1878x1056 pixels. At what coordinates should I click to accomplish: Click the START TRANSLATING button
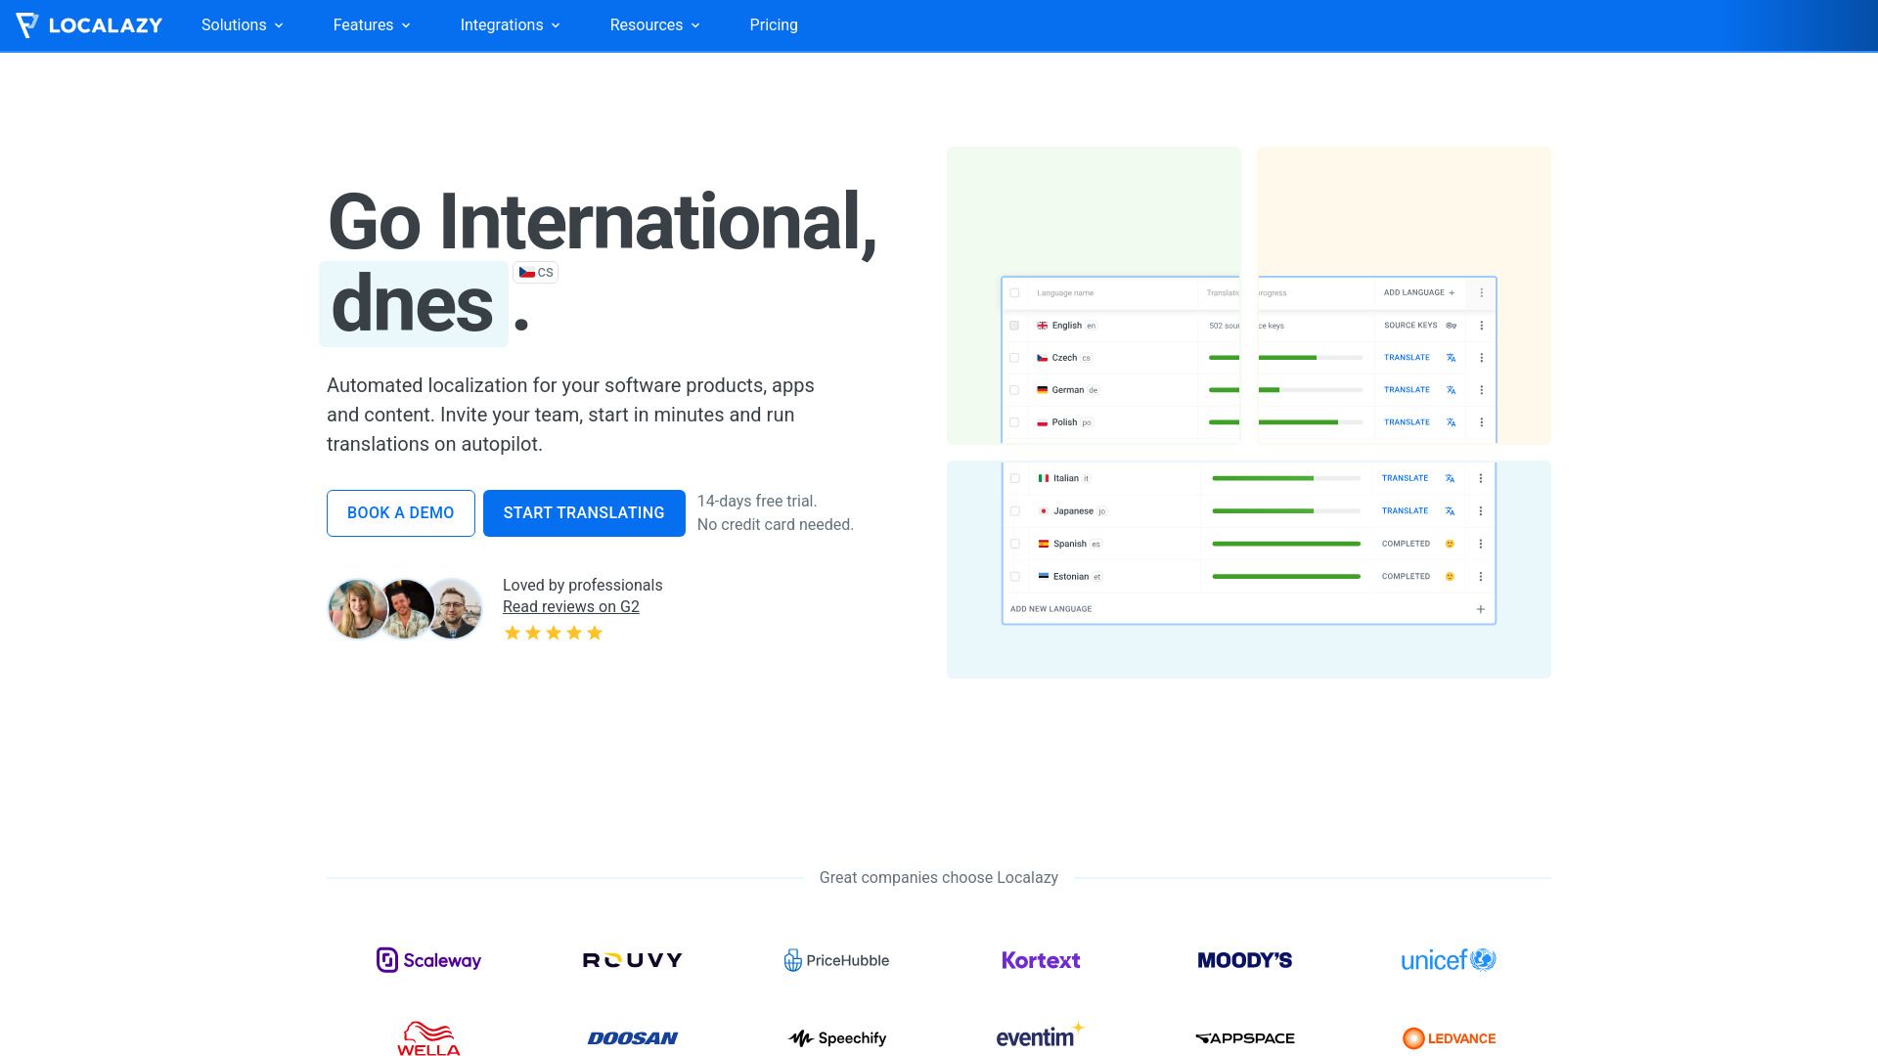pos(584,512)
